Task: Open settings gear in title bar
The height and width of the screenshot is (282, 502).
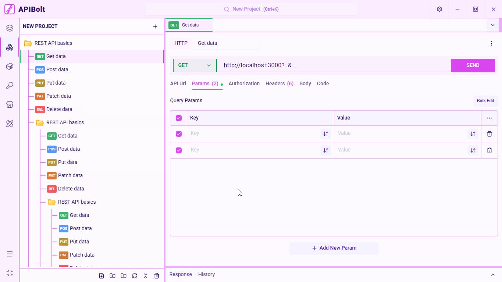Action: pyautogui.click(x=439, y=9)
